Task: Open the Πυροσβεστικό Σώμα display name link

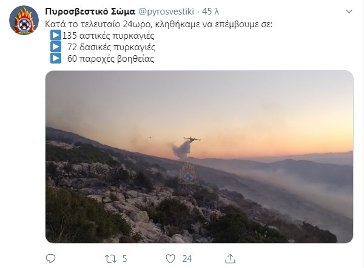Action: pyautogui.click(x=90, y=11)
